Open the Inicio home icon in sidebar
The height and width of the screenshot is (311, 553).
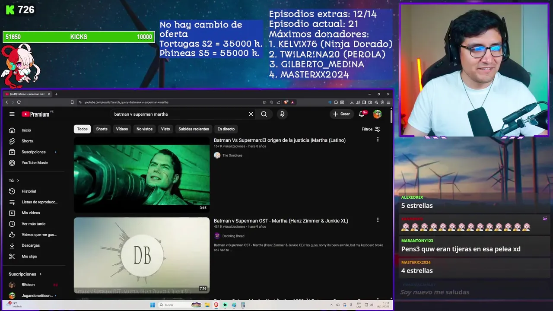click(12, 130)
